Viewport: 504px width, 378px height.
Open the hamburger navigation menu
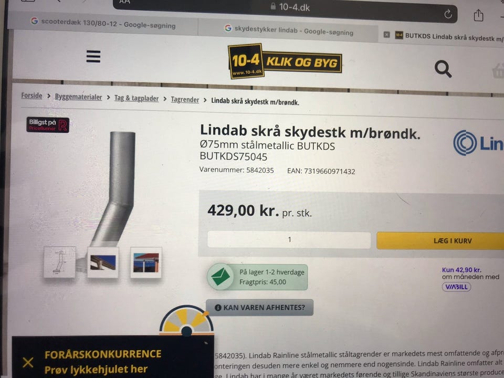click(93, 56)
